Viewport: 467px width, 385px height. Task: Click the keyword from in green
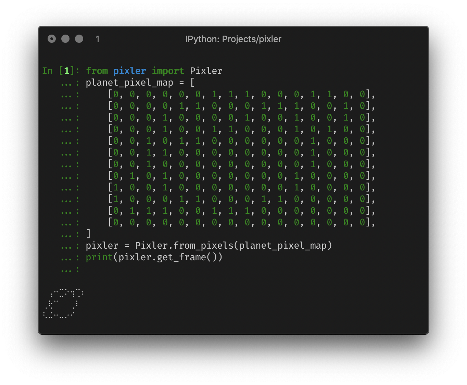coord(97,71)
